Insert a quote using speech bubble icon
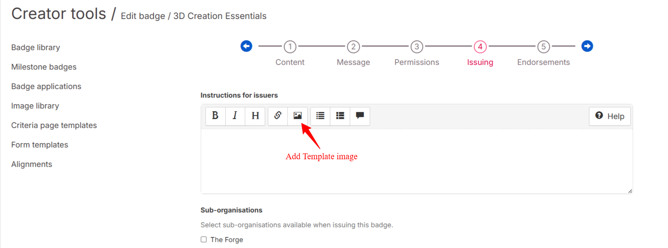This screenshot has height=248, width=668. pos(360,116)
